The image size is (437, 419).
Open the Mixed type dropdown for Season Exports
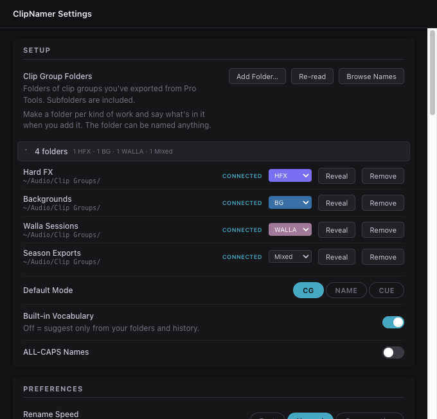pyautogui.click(x=290, y=256)
